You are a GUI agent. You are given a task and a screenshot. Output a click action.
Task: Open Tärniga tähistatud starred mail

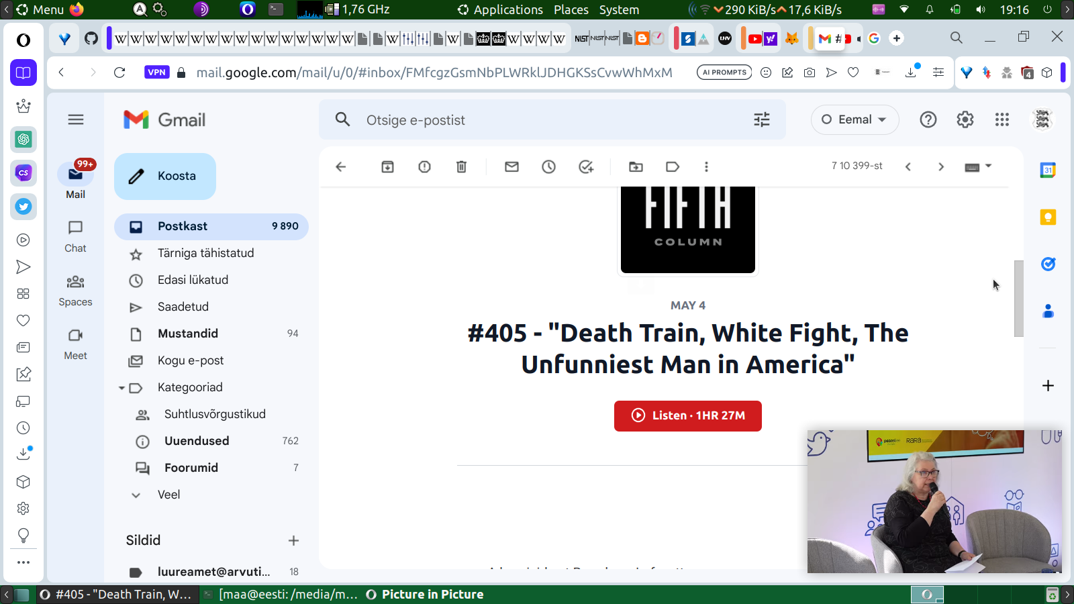[x=211, y=253]
